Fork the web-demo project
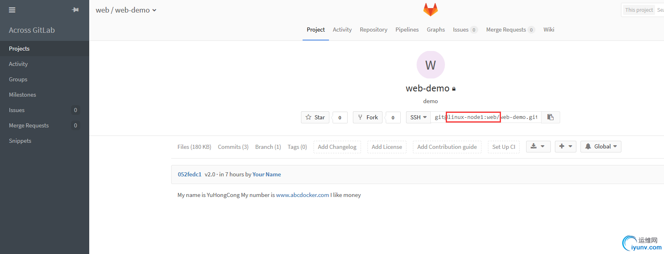Image resolution: width=664 pixels, height=254 pixels. coord(367,117)
